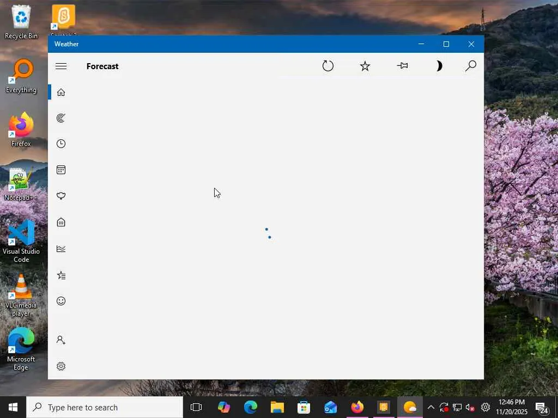Open the hamburger navigation menu
The height and width of the screenshot is (418, 558).
coord(61,66)
